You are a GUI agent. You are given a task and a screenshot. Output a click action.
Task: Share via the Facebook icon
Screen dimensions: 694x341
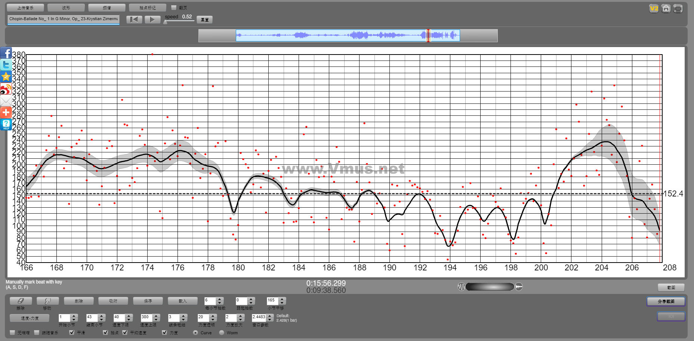[6, 53]
